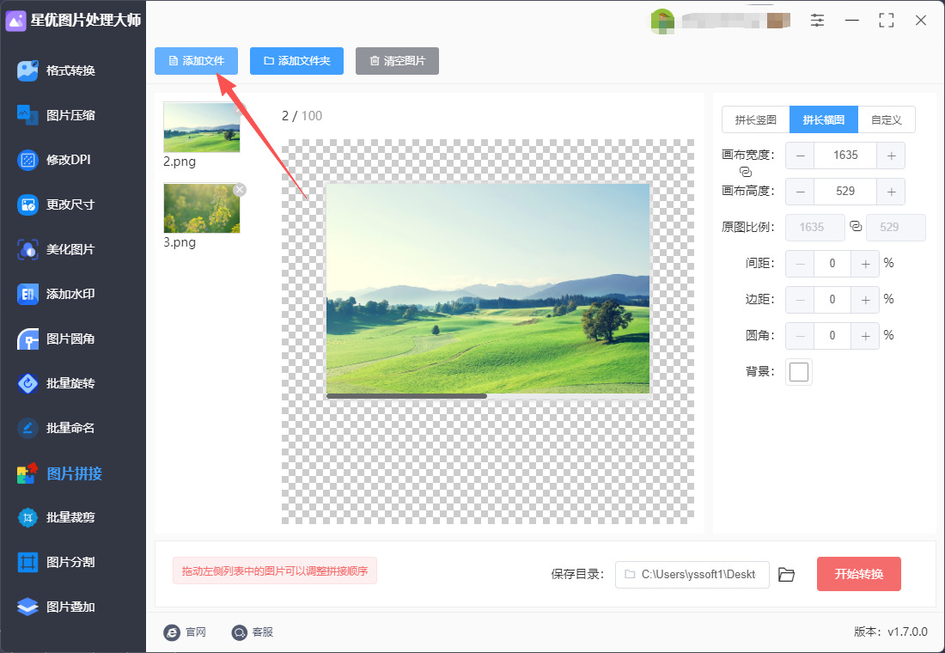Click the 圆角 value field
This screenshot has width=945, height=653.
832,336
